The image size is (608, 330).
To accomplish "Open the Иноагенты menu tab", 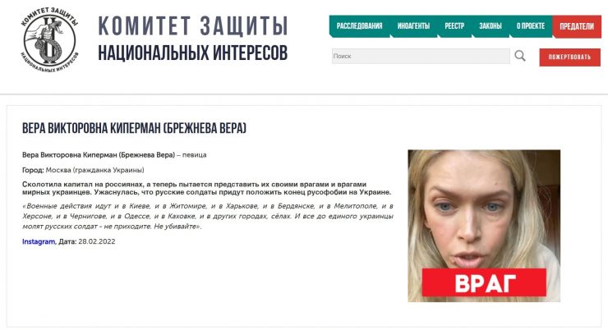I will pos(413,26).
